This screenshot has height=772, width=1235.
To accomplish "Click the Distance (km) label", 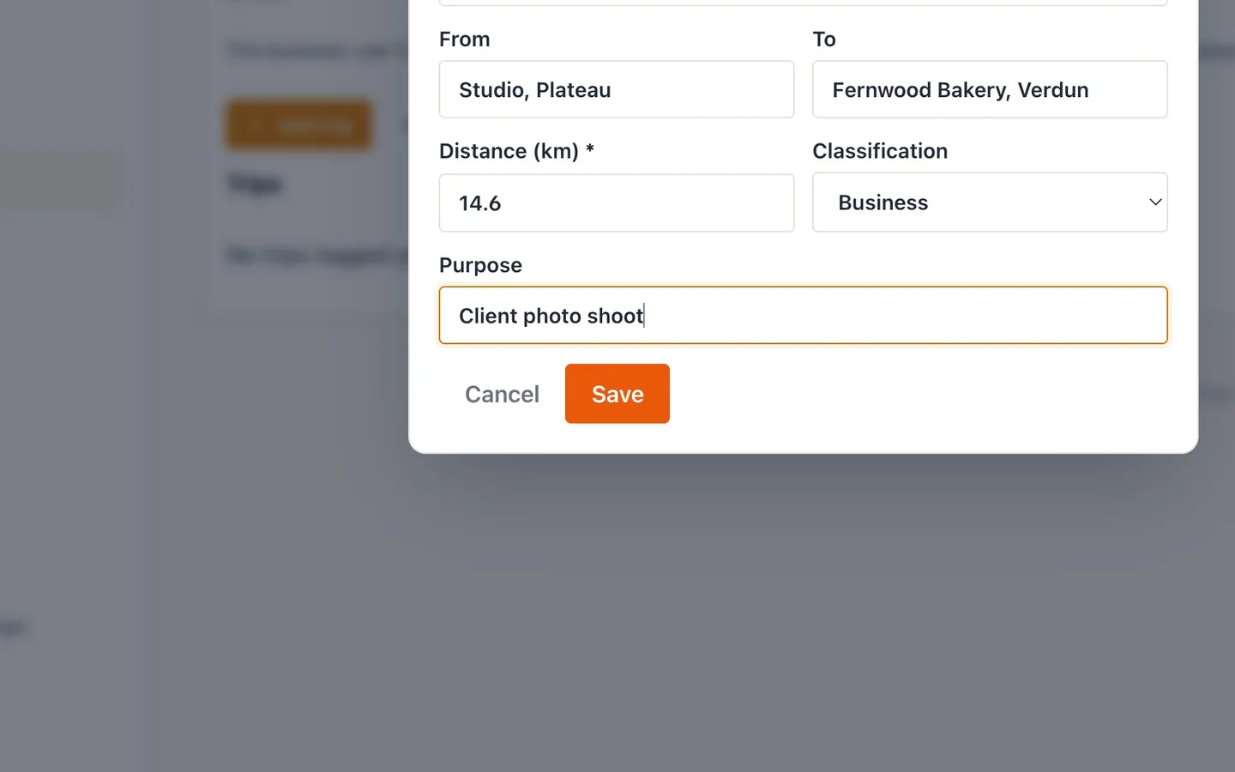I will (516, 151).
